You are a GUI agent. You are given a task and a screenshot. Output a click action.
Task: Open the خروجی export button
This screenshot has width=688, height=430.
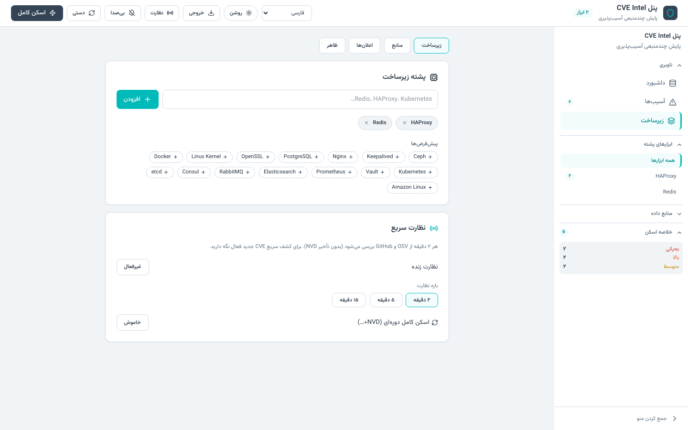[202, 13]
